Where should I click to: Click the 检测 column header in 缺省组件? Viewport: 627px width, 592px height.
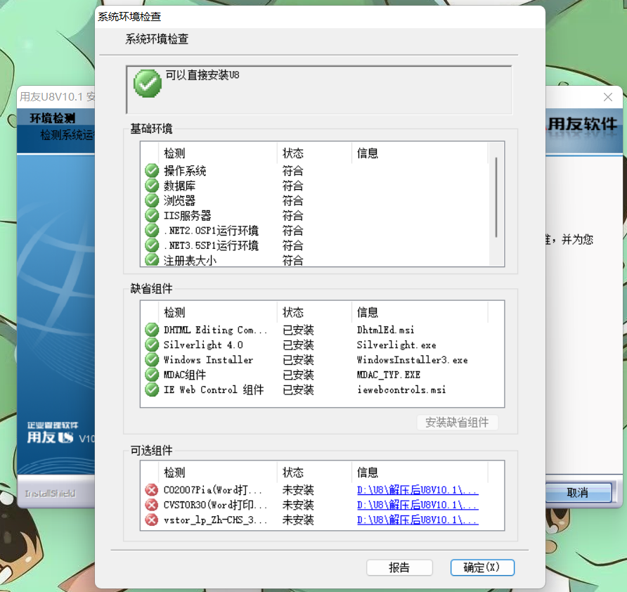(x=218, y=312)
